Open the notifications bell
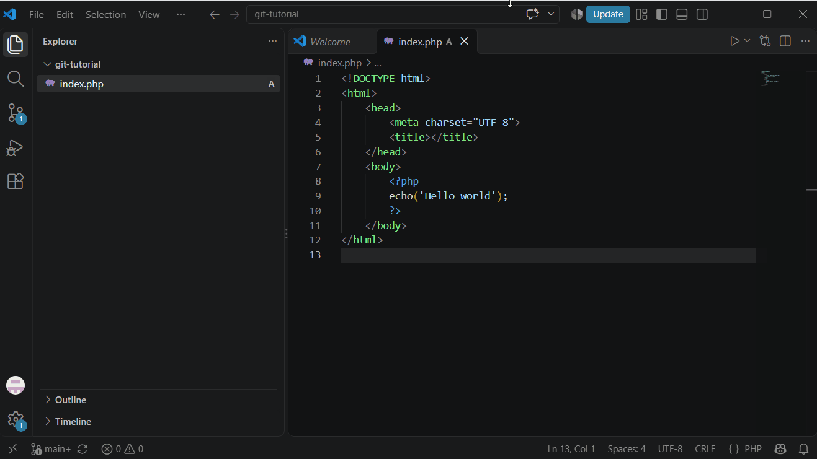The image size is (817, 459). [x=803, y=449]
